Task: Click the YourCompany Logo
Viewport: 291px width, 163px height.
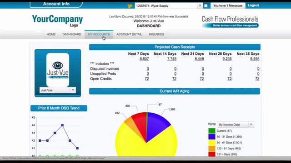Action: coord(57,21)
